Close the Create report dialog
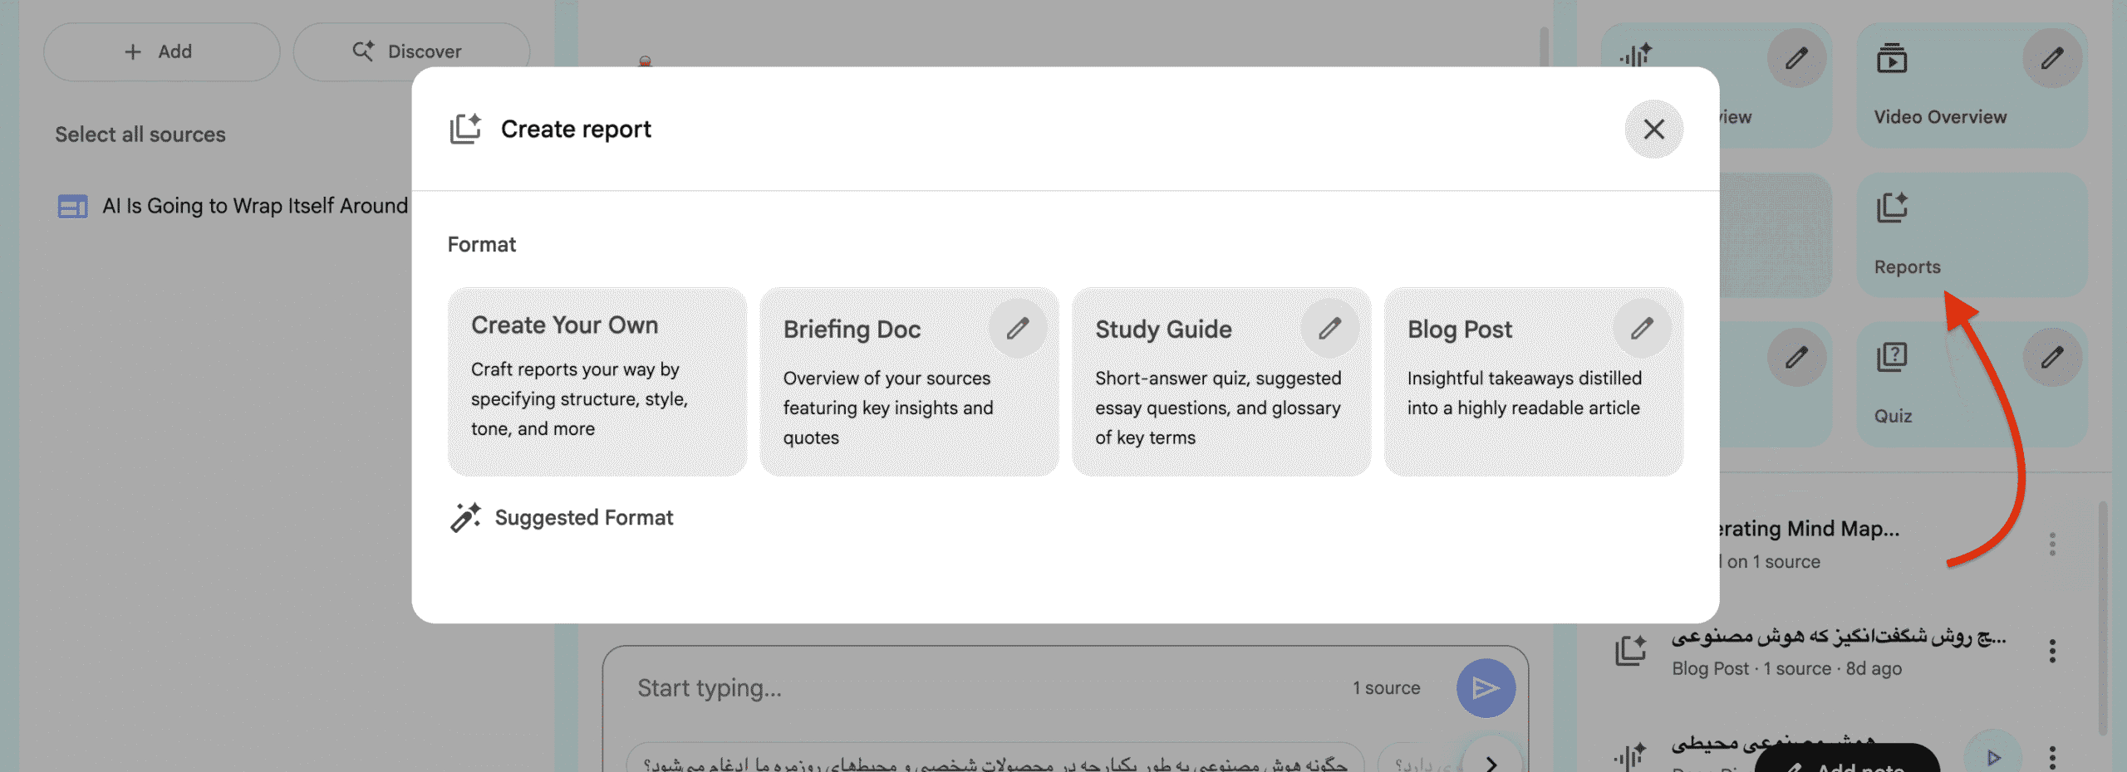2127x772 pixels. [x=1653, y=129]
